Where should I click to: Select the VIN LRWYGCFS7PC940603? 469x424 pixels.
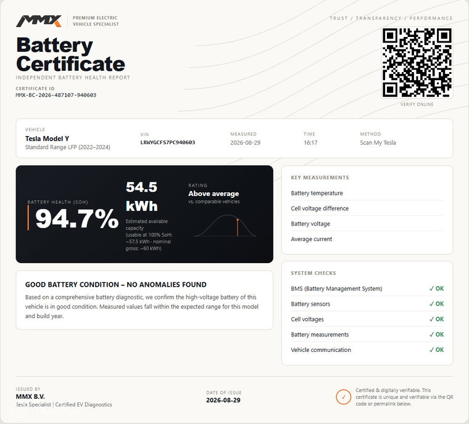click(x=167, y=142)
